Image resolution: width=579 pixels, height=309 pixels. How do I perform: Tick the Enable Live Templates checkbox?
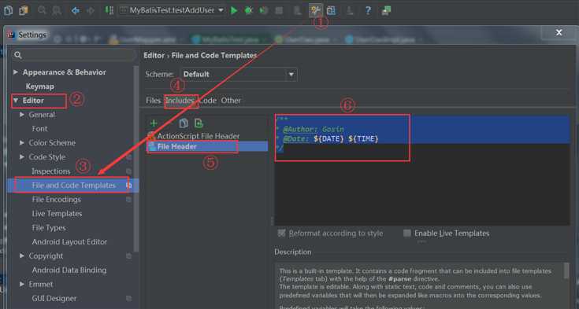coord(407,233)
